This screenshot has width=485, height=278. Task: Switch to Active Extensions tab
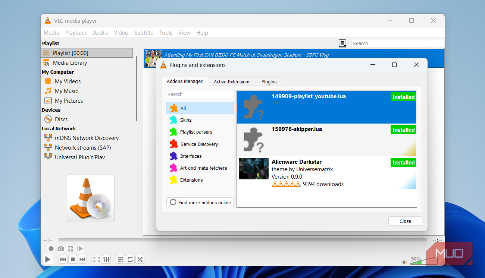click(x=232, y=82)
